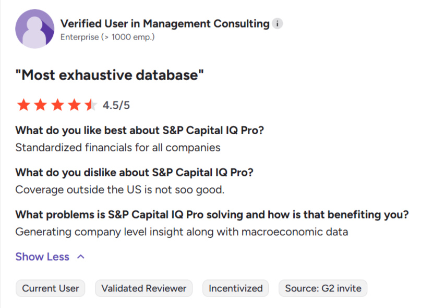
Task: Click Verified User in Management Consulting heading
Action: [163, 23]
